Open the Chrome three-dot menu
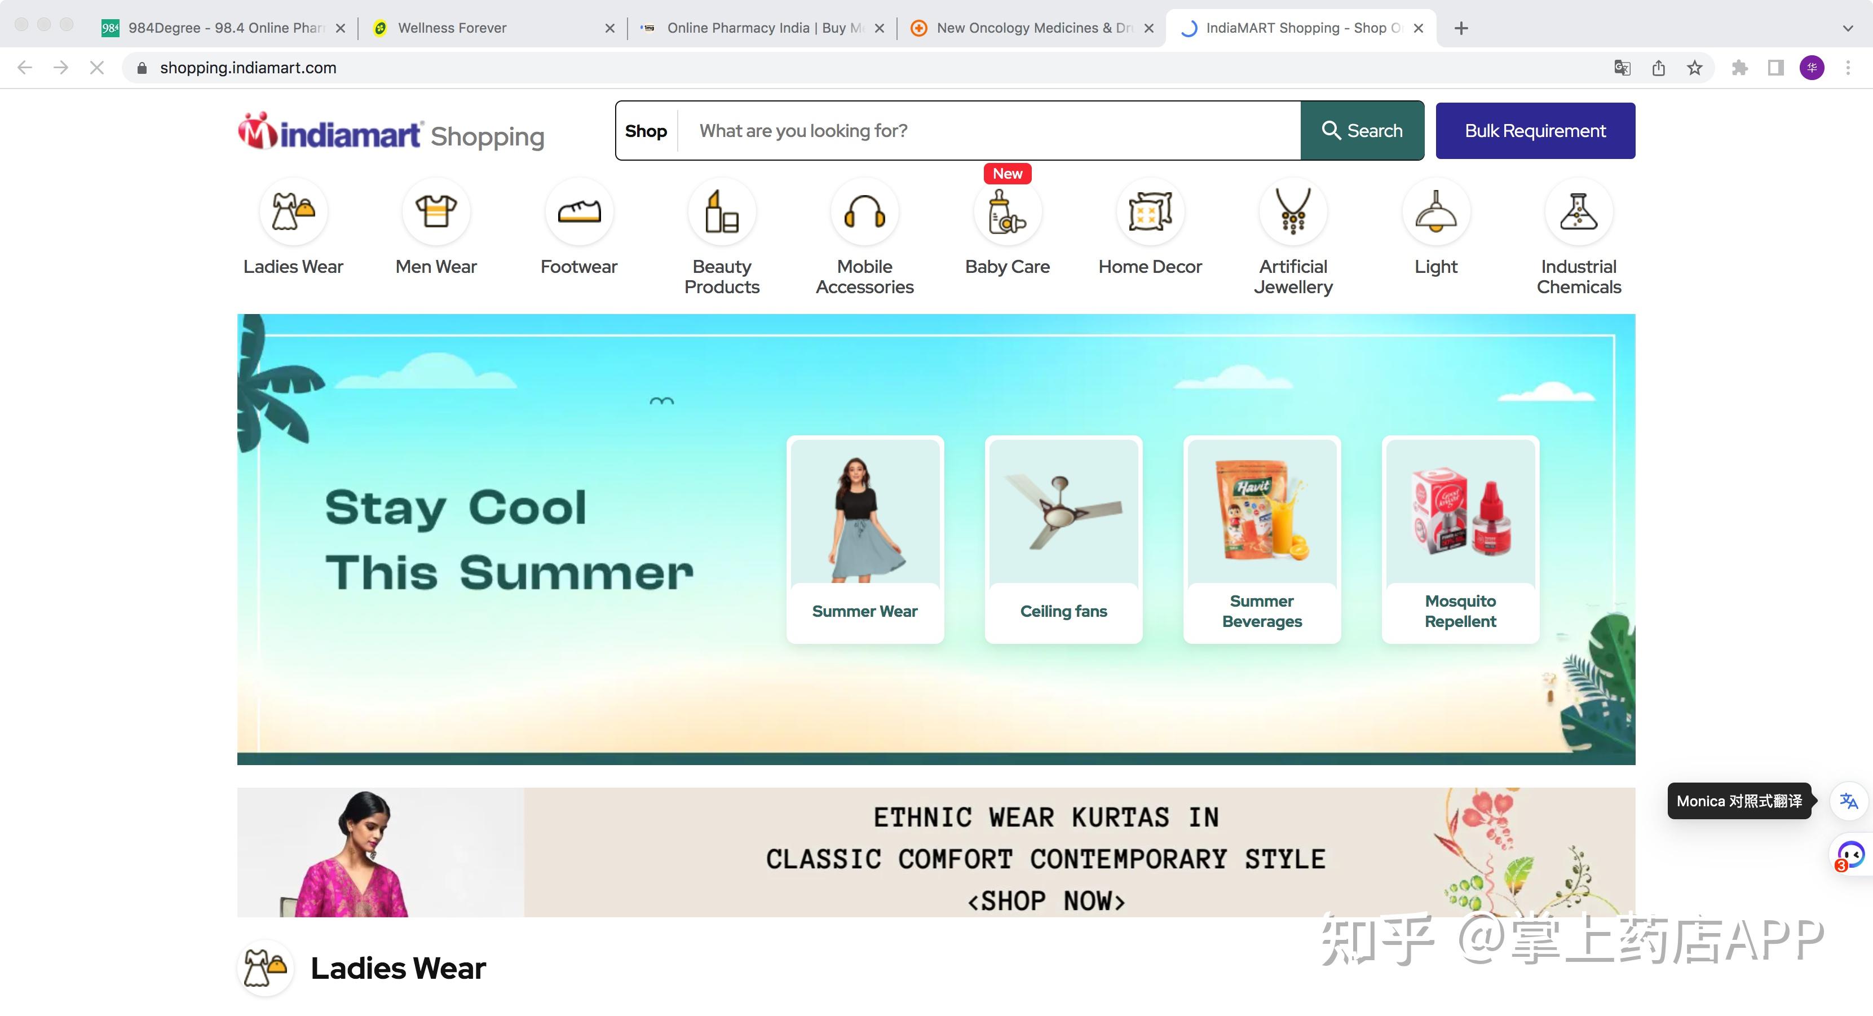Viewport: 1873px width, 1016px height. 1848,68
